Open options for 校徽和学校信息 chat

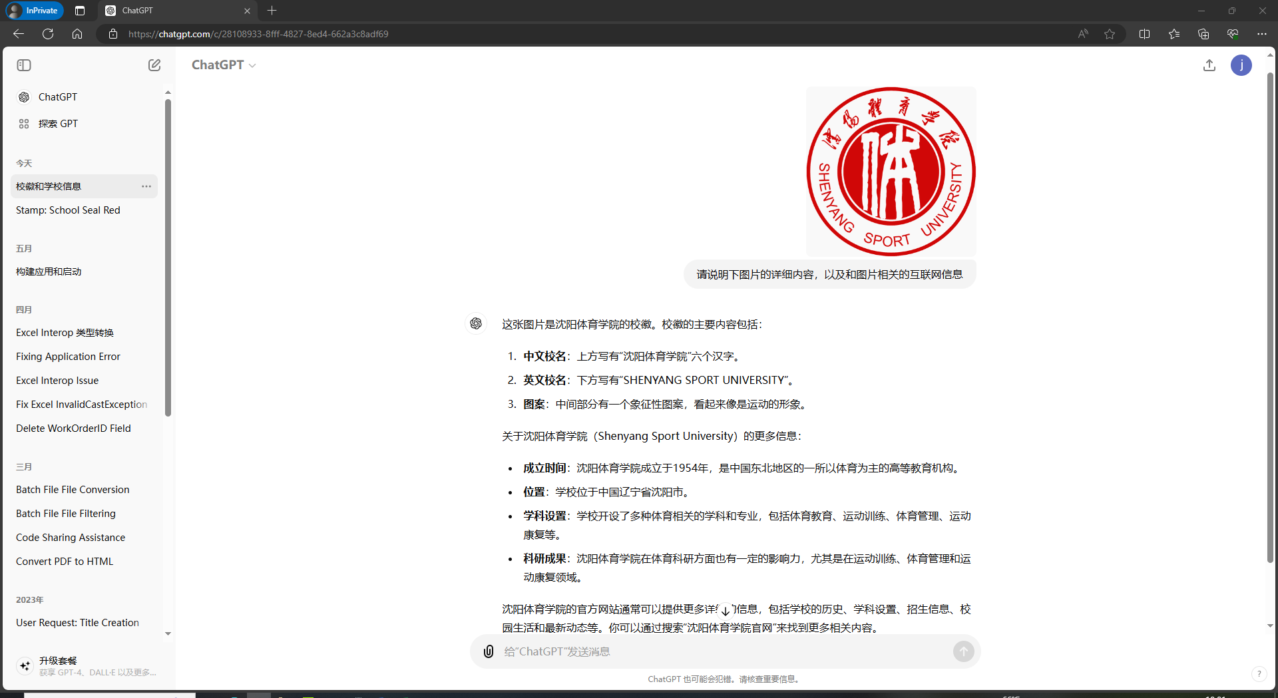pos(146,186)
